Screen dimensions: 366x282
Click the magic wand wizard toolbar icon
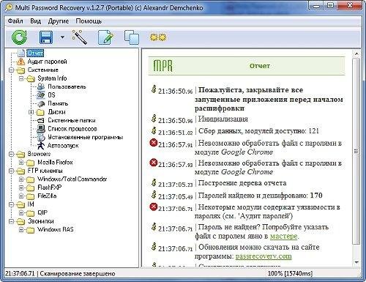(x=79, y=37)
